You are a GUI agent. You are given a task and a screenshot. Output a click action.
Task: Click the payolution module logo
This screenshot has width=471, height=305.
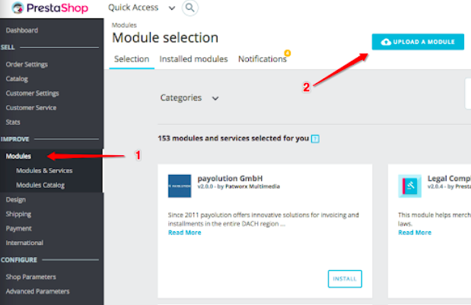pos(180,186)
